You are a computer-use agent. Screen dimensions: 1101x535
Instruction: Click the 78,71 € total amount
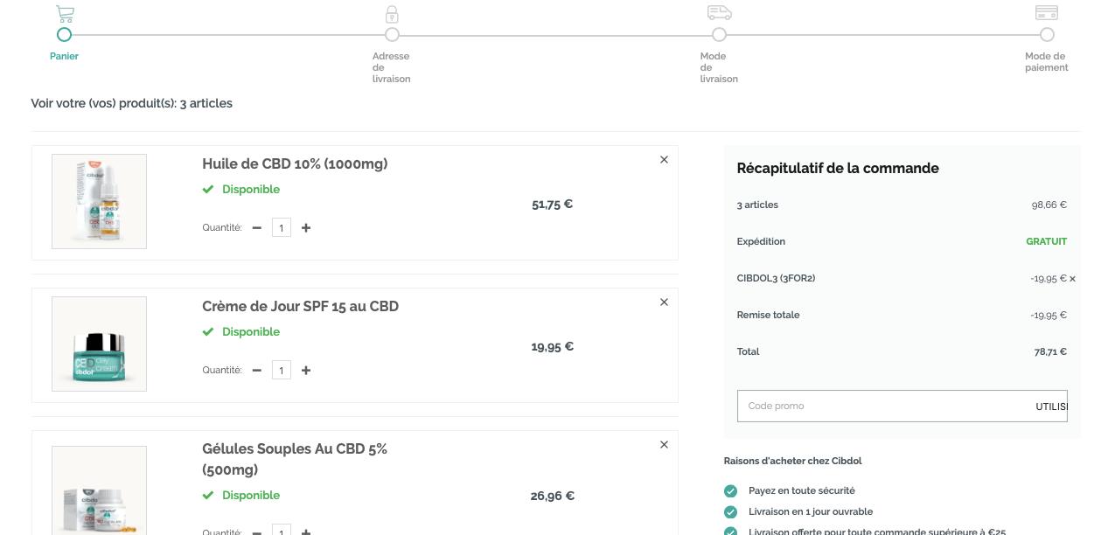1050,351
